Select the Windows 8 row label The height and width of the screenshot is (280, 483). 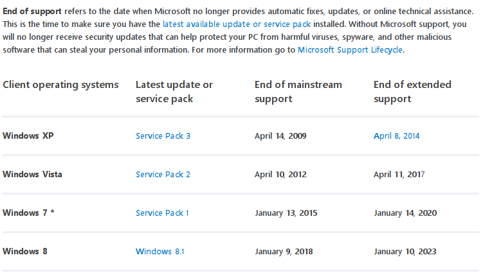pos(25,252)
